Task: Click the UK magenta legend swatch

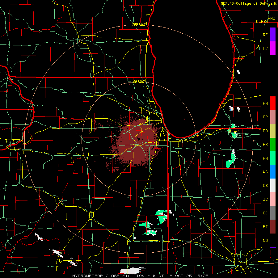Action: tap(273, 48)
